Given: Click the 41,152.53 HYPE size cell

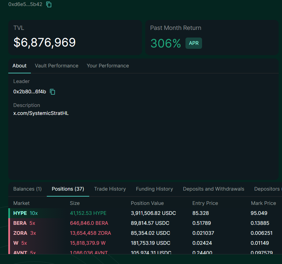Looking at the screenshot, I should tap(88, 213).
